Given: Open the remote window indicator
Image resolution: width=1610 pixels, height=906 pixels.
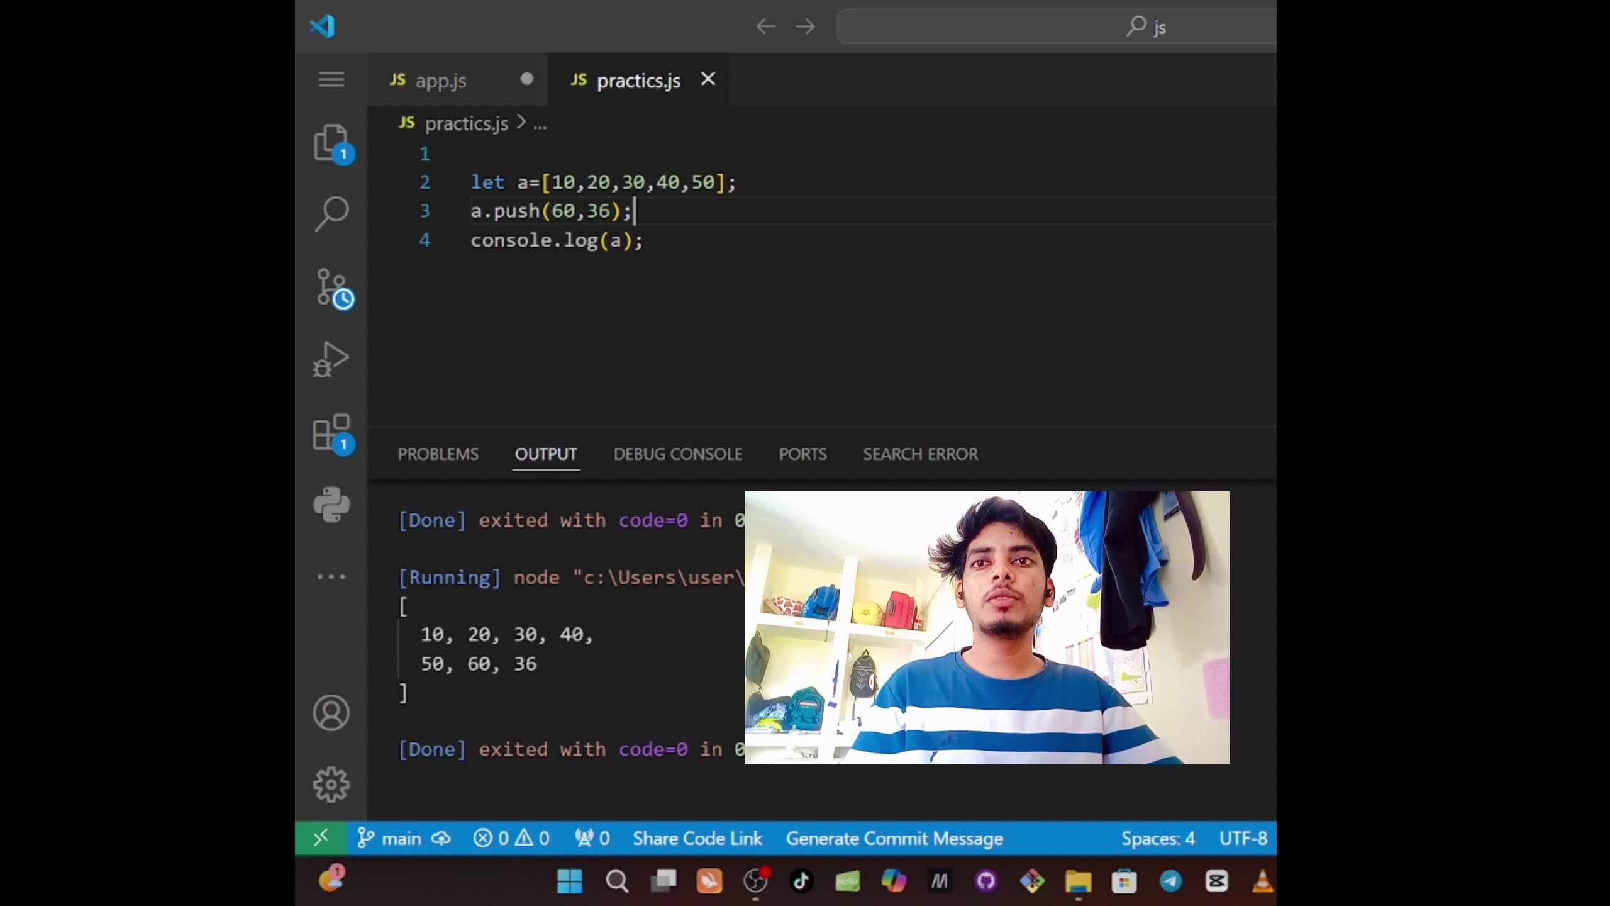Looking at the screenshot, I should click(321, 837).
